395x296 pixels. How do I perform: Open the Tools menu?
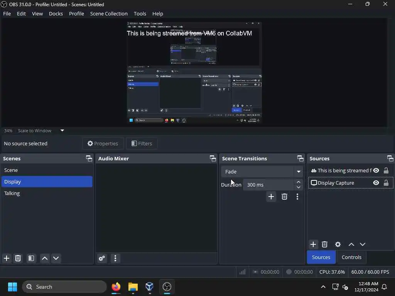[x=140, y=13]
